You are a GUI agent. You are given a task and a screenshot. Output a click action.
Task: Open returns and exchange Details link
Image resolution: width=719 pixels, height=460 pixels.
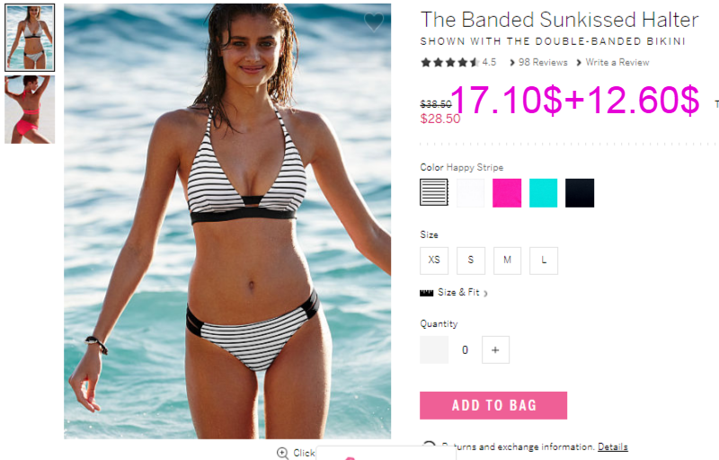tap(613, 447)
